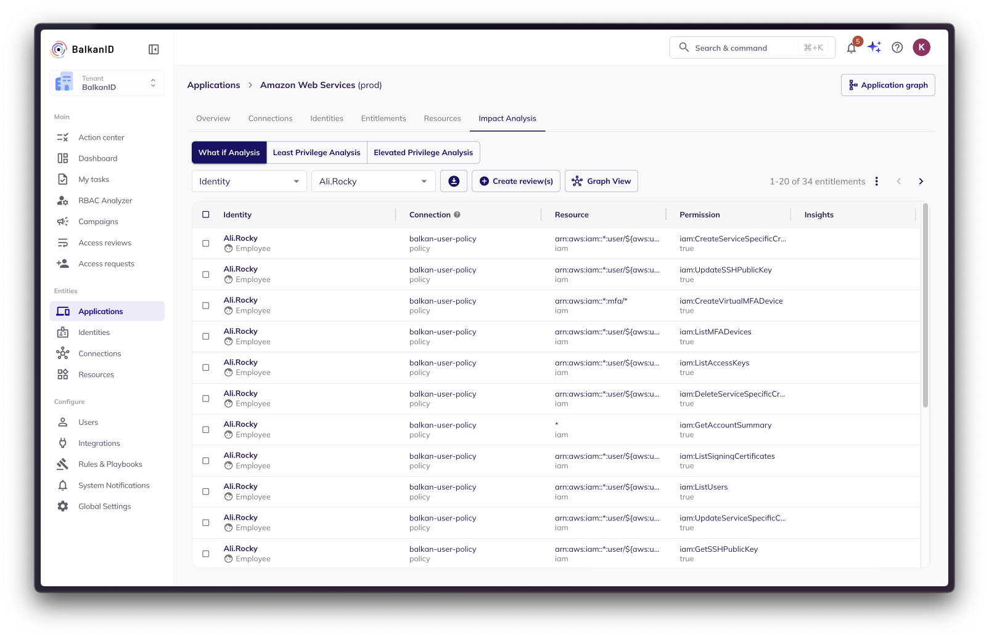Open the notifications bell
The width and height of the screenshot is (989, 638).
point(852,47)
